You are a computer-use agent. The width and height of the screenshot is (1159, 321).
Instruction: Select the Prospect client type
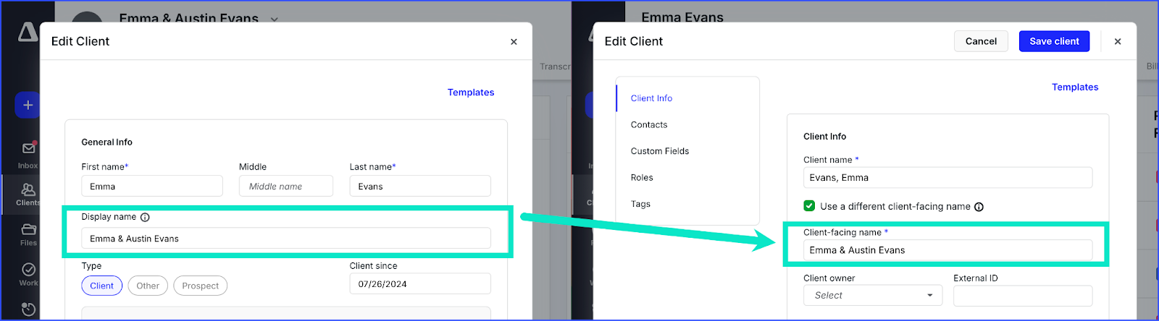[200, 286]
